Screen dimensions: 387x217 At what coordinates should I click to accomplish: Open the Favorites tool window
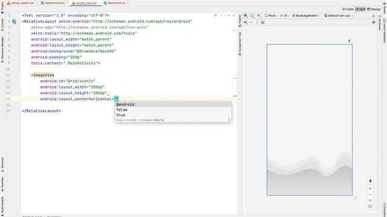click(2, 184)
